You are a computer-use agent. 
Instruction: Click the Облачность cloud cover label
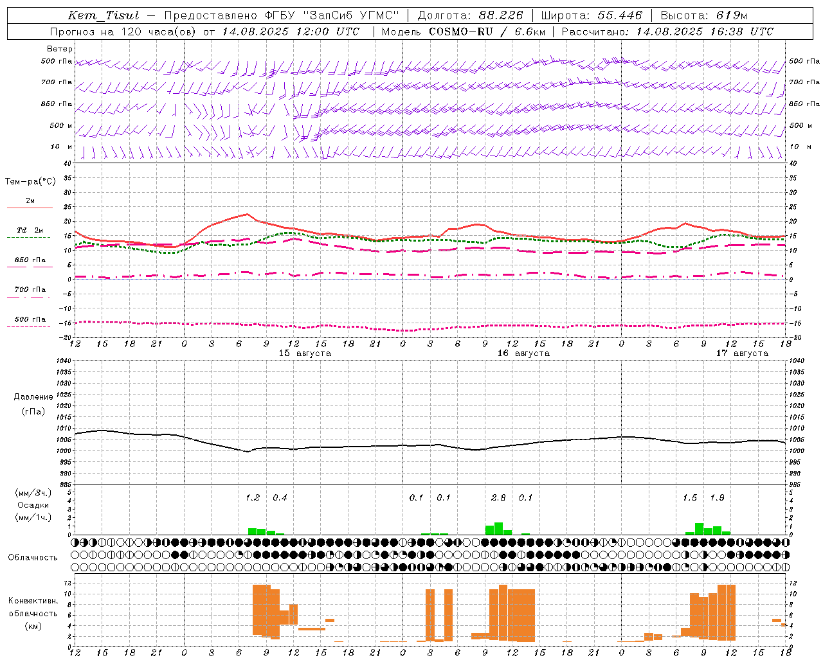(x=33, y=557)
